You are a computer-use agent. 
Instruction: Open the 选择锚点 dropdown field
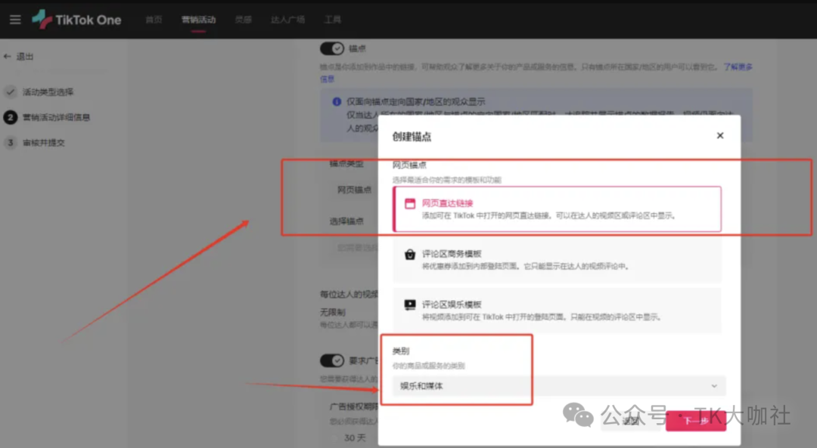356,247
